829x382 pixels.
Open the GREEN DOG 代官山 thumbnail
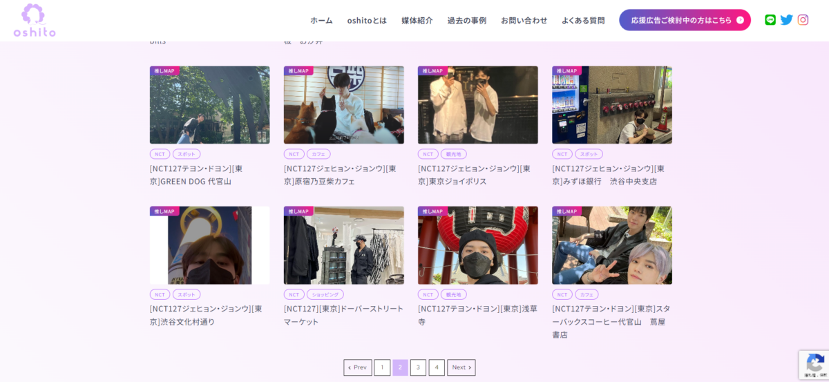pyautogui.click(x=209, y=105)
